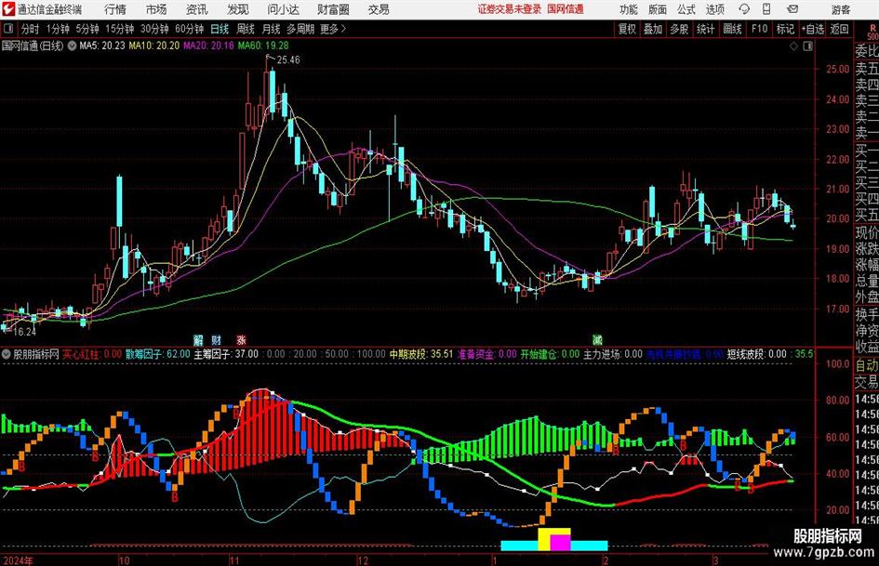Open the 问小达 menu
879x566 pixels.
click(x=283, y=9)
